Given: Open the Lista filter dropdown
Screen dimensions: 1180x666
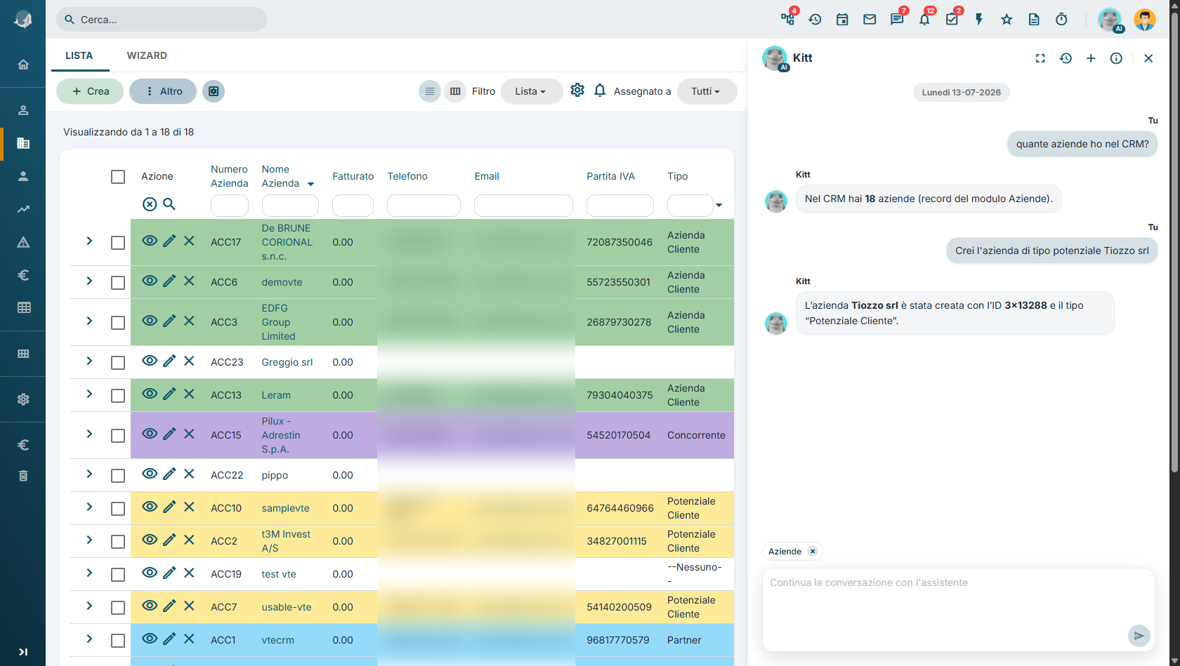Looking at the screenshot, I should (531, 91).
